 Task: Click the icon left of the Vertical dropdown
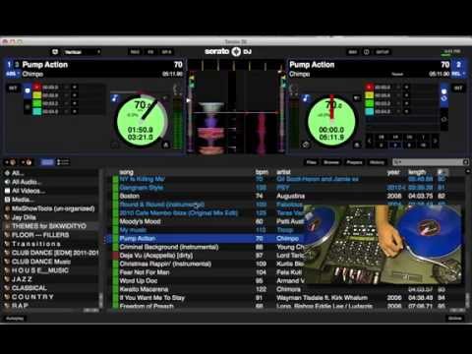[x=55, y=52]
